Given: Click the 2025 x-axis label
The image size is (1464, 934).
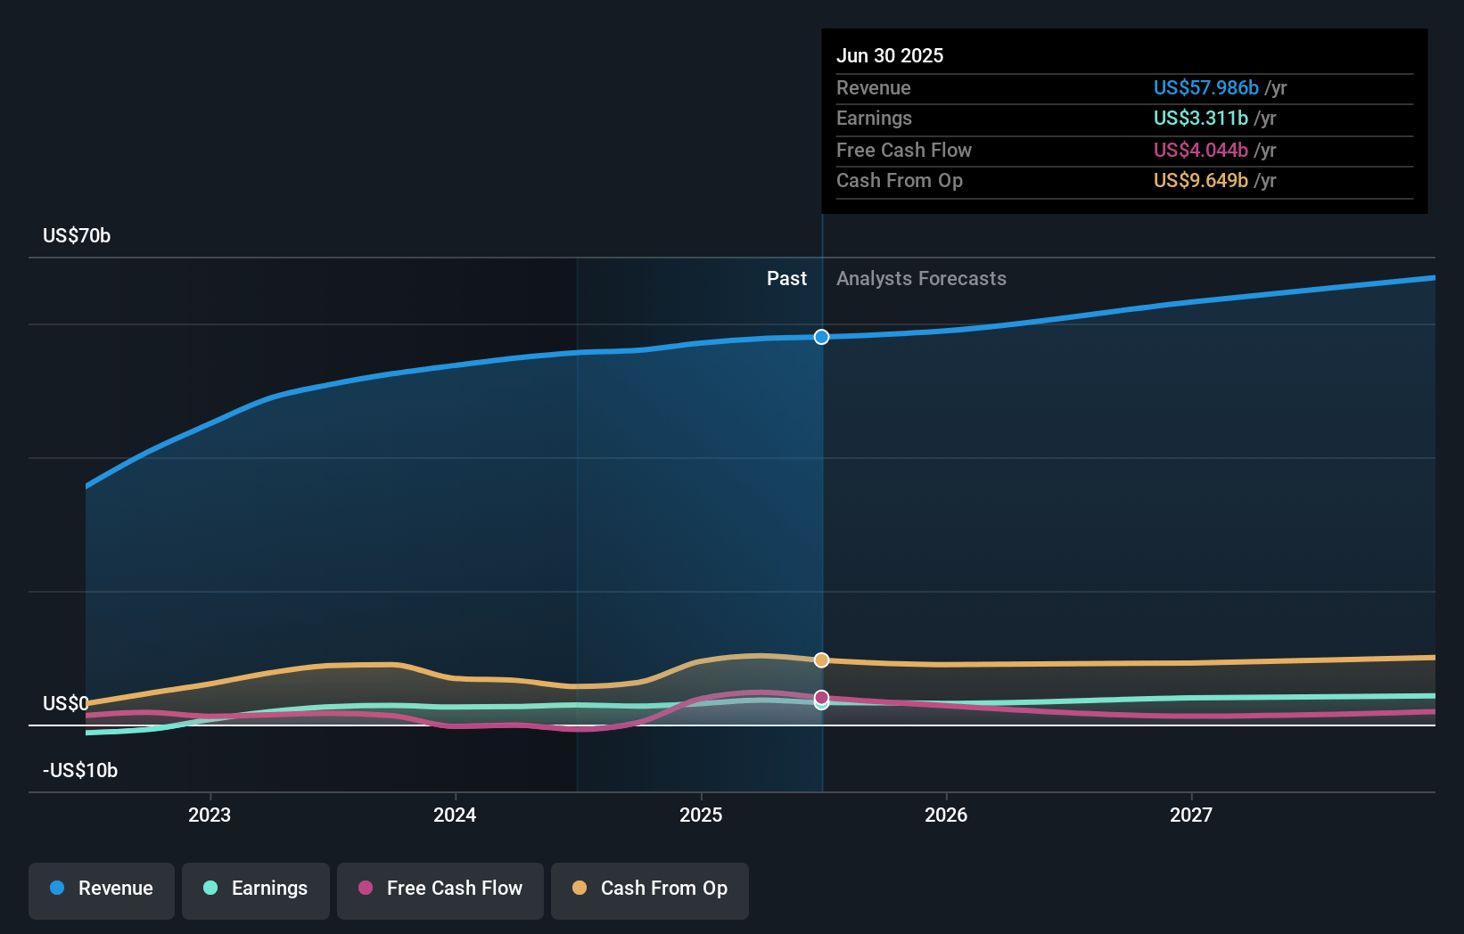Looking at the screenshot, I should click(701, 815).
